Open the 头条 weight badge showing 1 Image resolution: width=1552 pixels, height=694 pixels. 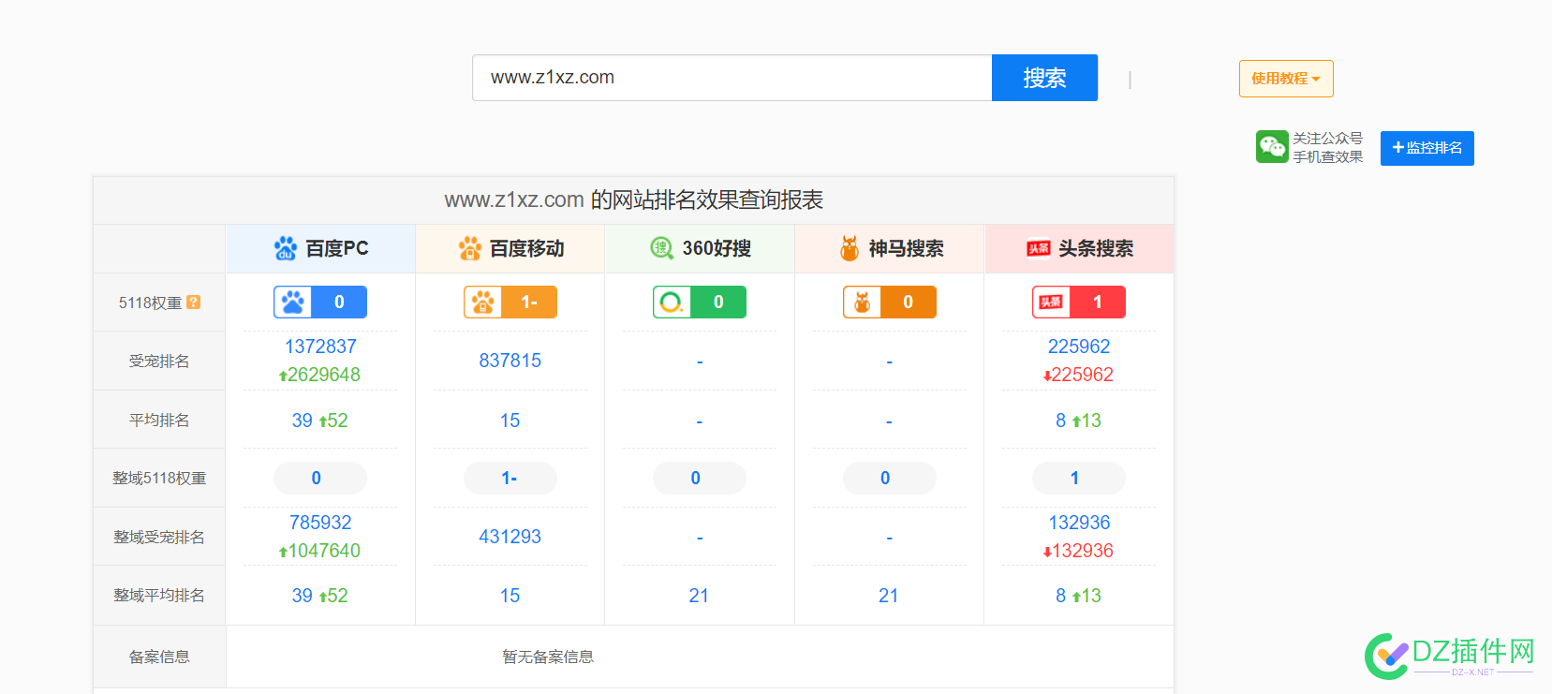point(1079,302)
